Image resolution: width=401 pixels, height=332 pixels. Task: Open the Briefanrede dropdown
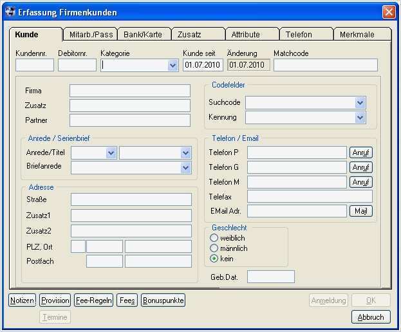(x=185, y=168)
